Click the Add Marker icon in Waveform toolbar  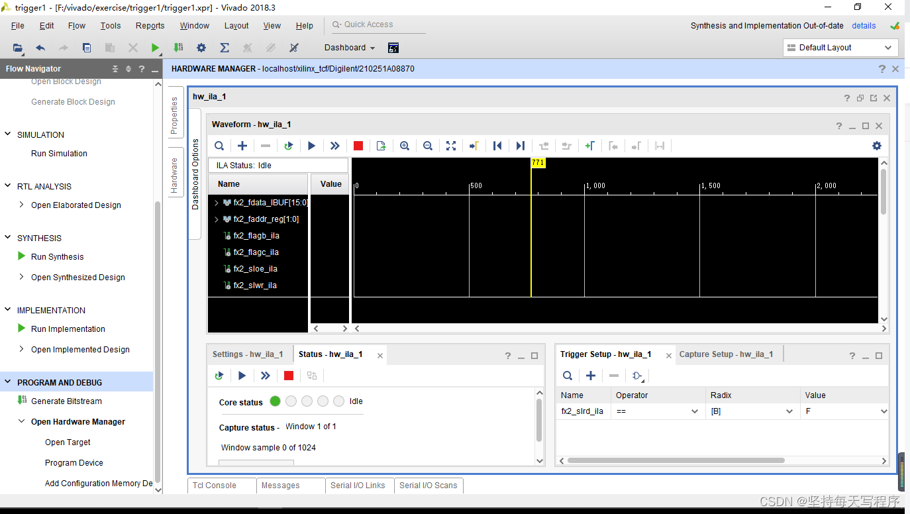tap(589, 146)
